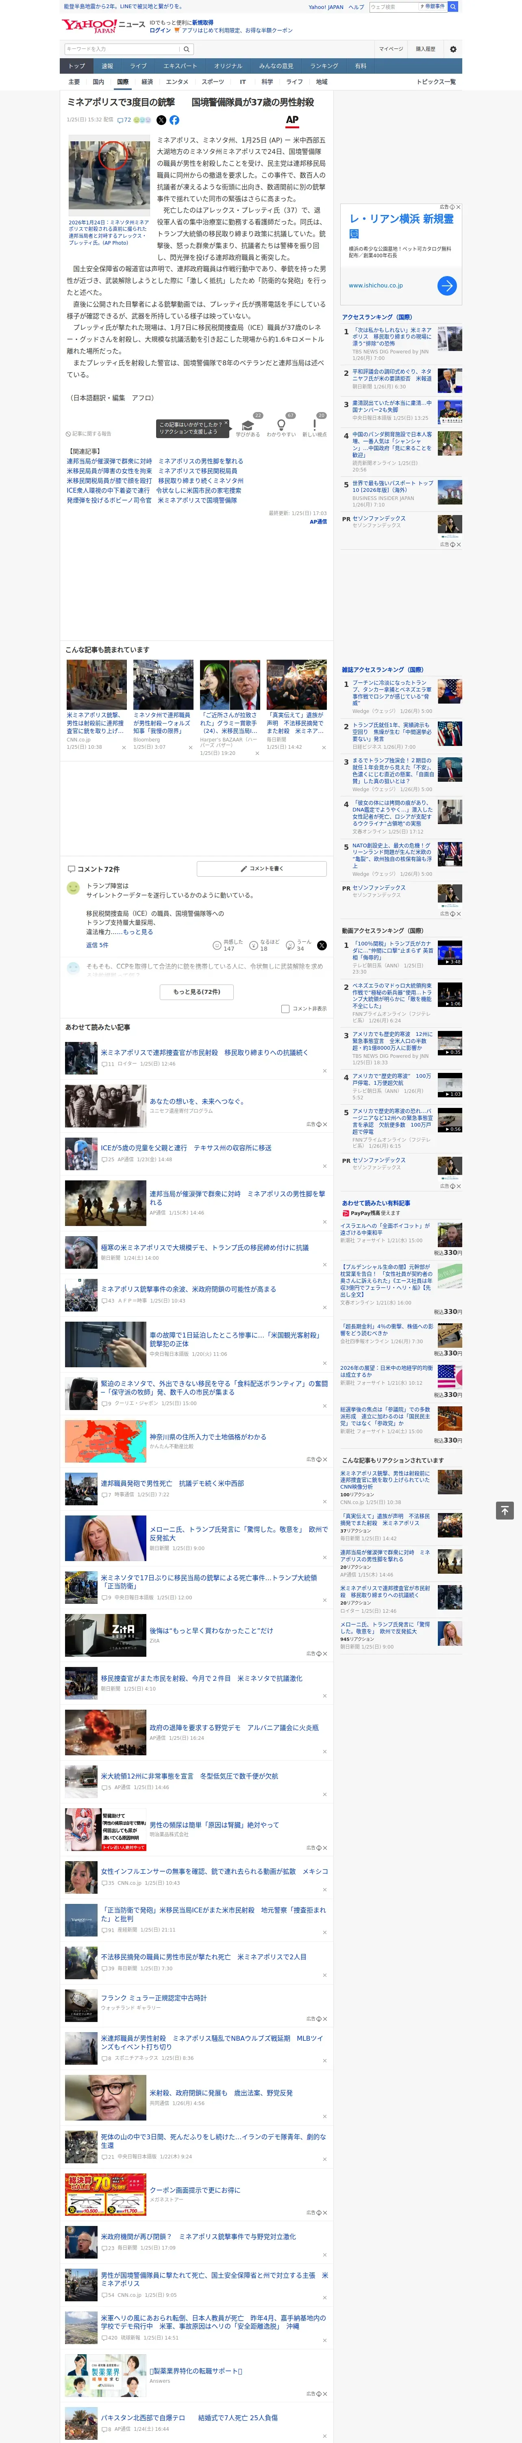Open the マイページ link
Viewport: 522px width, 2443px height.
(391, 49)
